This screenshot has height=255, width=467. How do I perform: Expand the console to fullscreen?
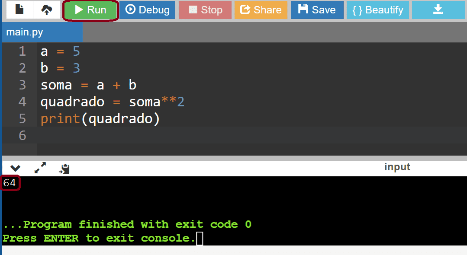coord(40,168)
